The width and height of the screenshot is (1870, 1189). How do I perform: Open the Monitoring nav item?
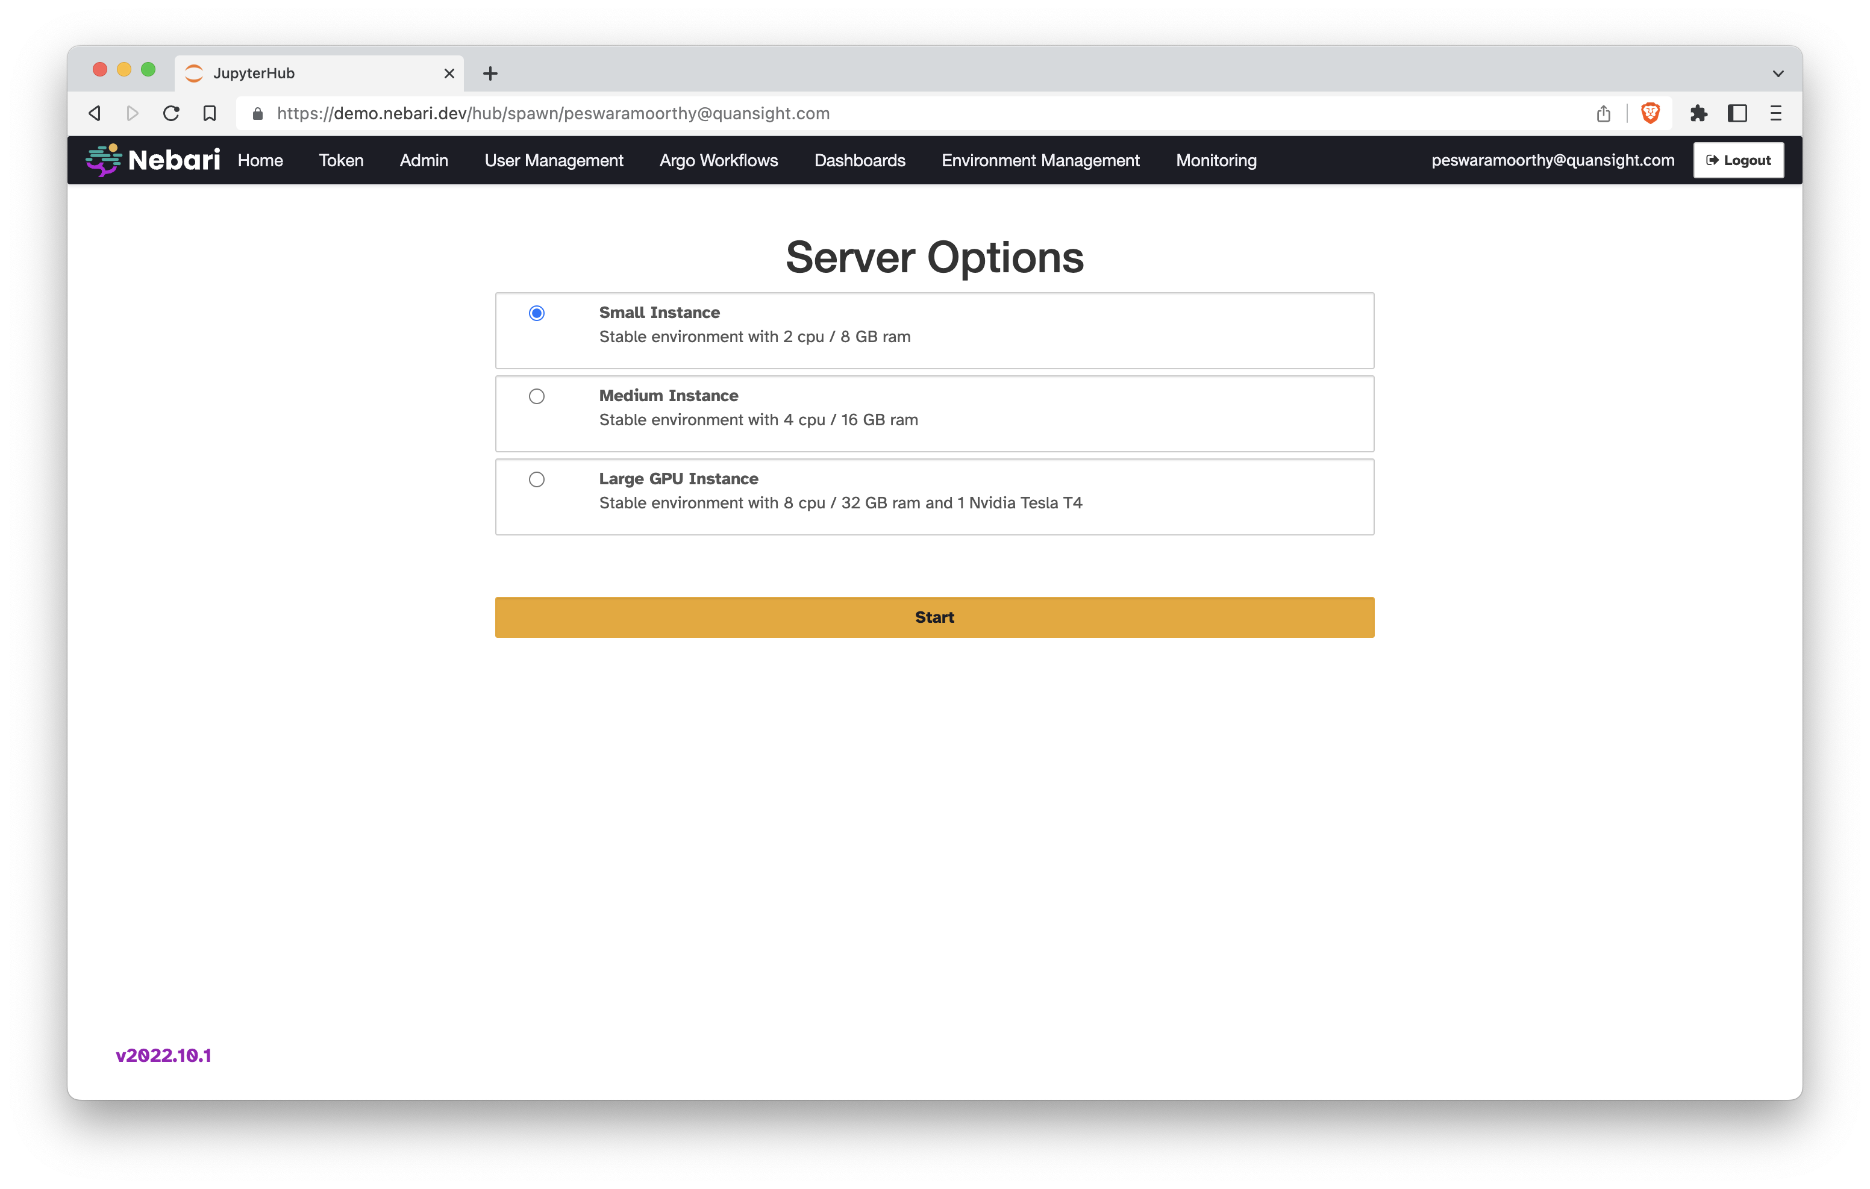click(x=1215, y=160)
